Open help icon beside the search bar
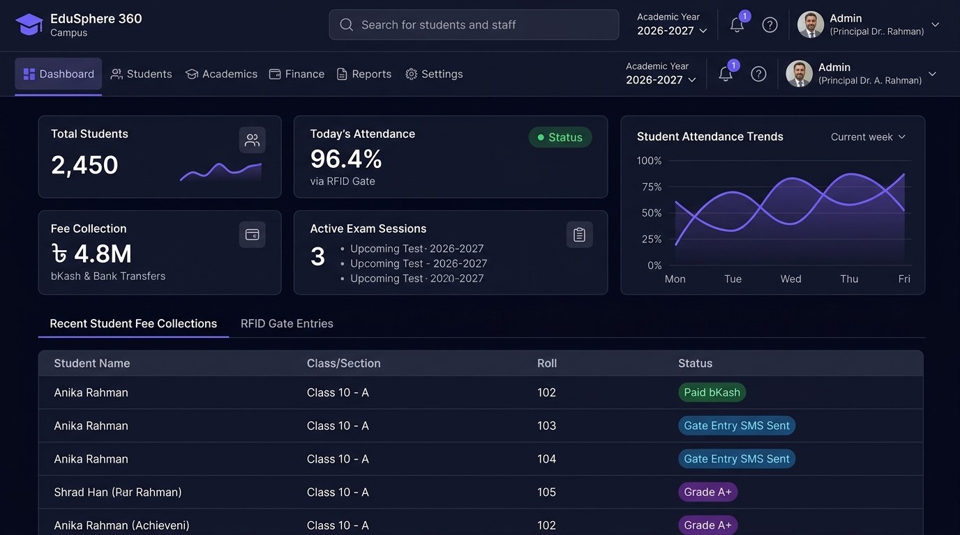The height and width of the screenshot is (535, 960). (770, 24)
